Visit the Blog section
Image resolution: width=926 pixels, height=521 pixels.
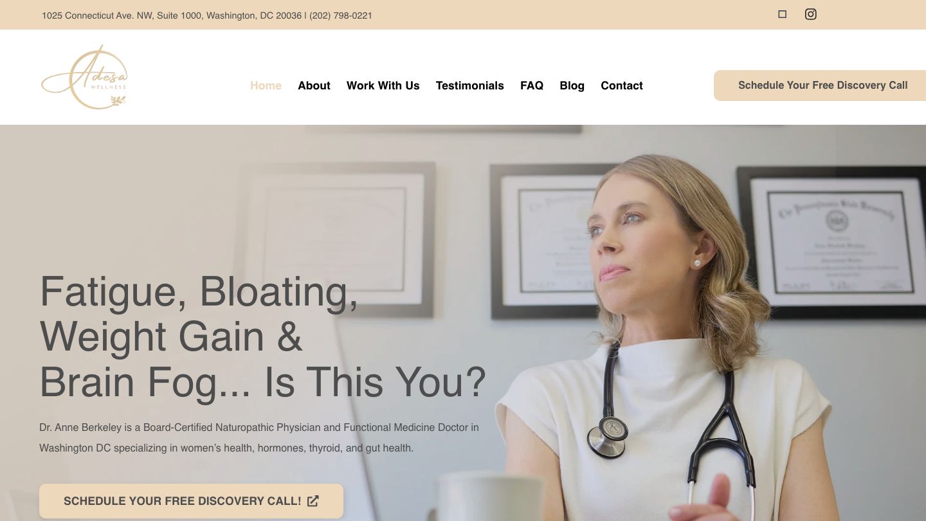coord(572,86)
